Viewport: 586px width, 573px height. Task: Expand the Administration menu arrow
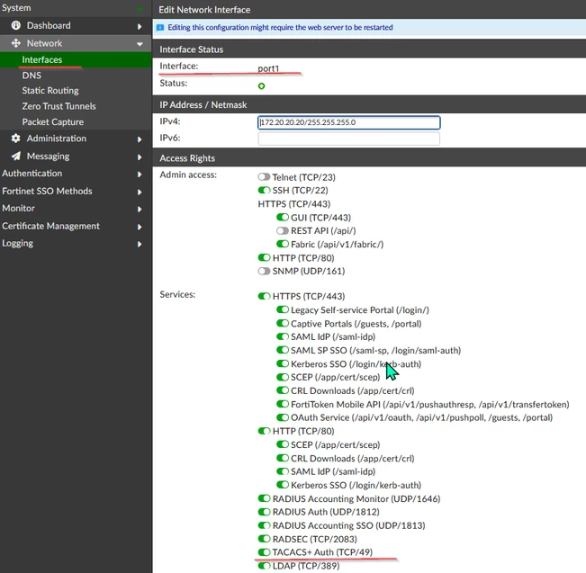click(x=140, y=139)
